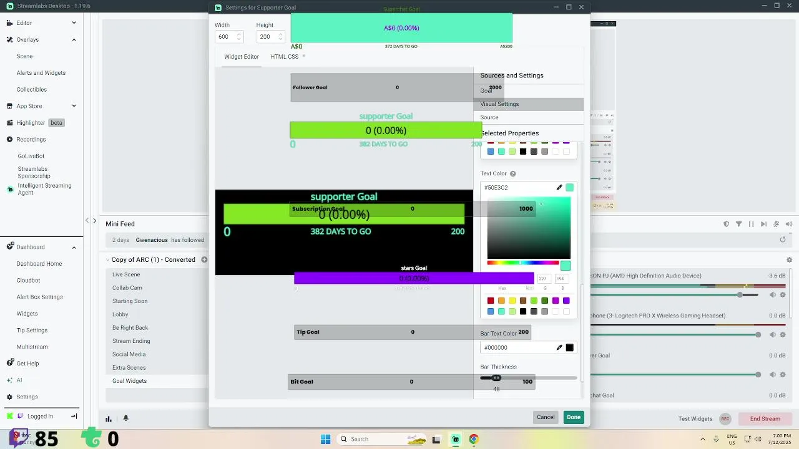
Task: Toggle muted alerts bell icon in feed toolbar
Action: click(777, 224)
